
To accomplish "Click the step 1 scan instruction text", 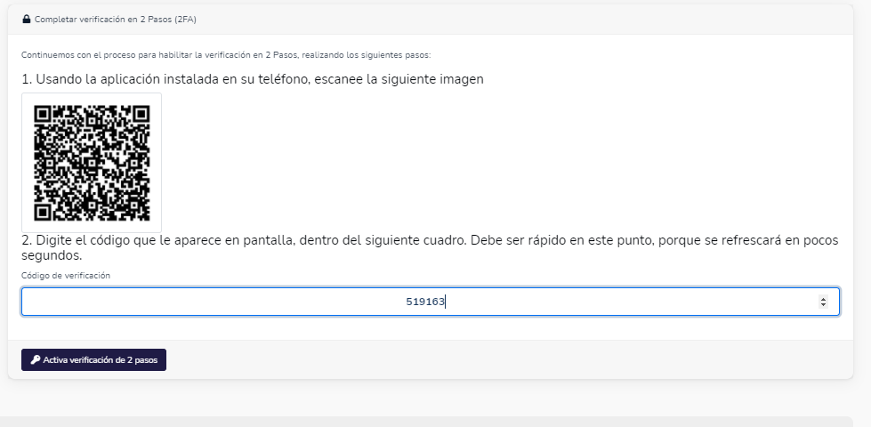I will click(x=253, y=79).
